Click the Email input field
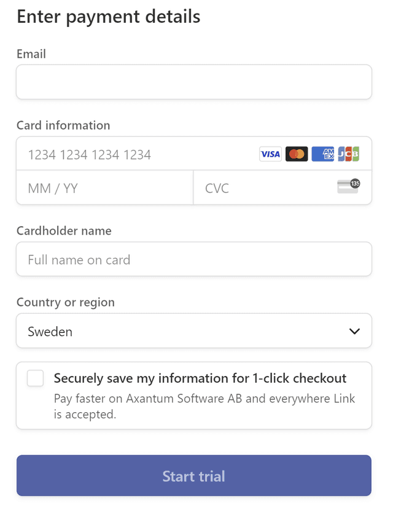Image resolution: width=393 pixels, height=508 pixels. pyautogui.click(x=193, y=82)
